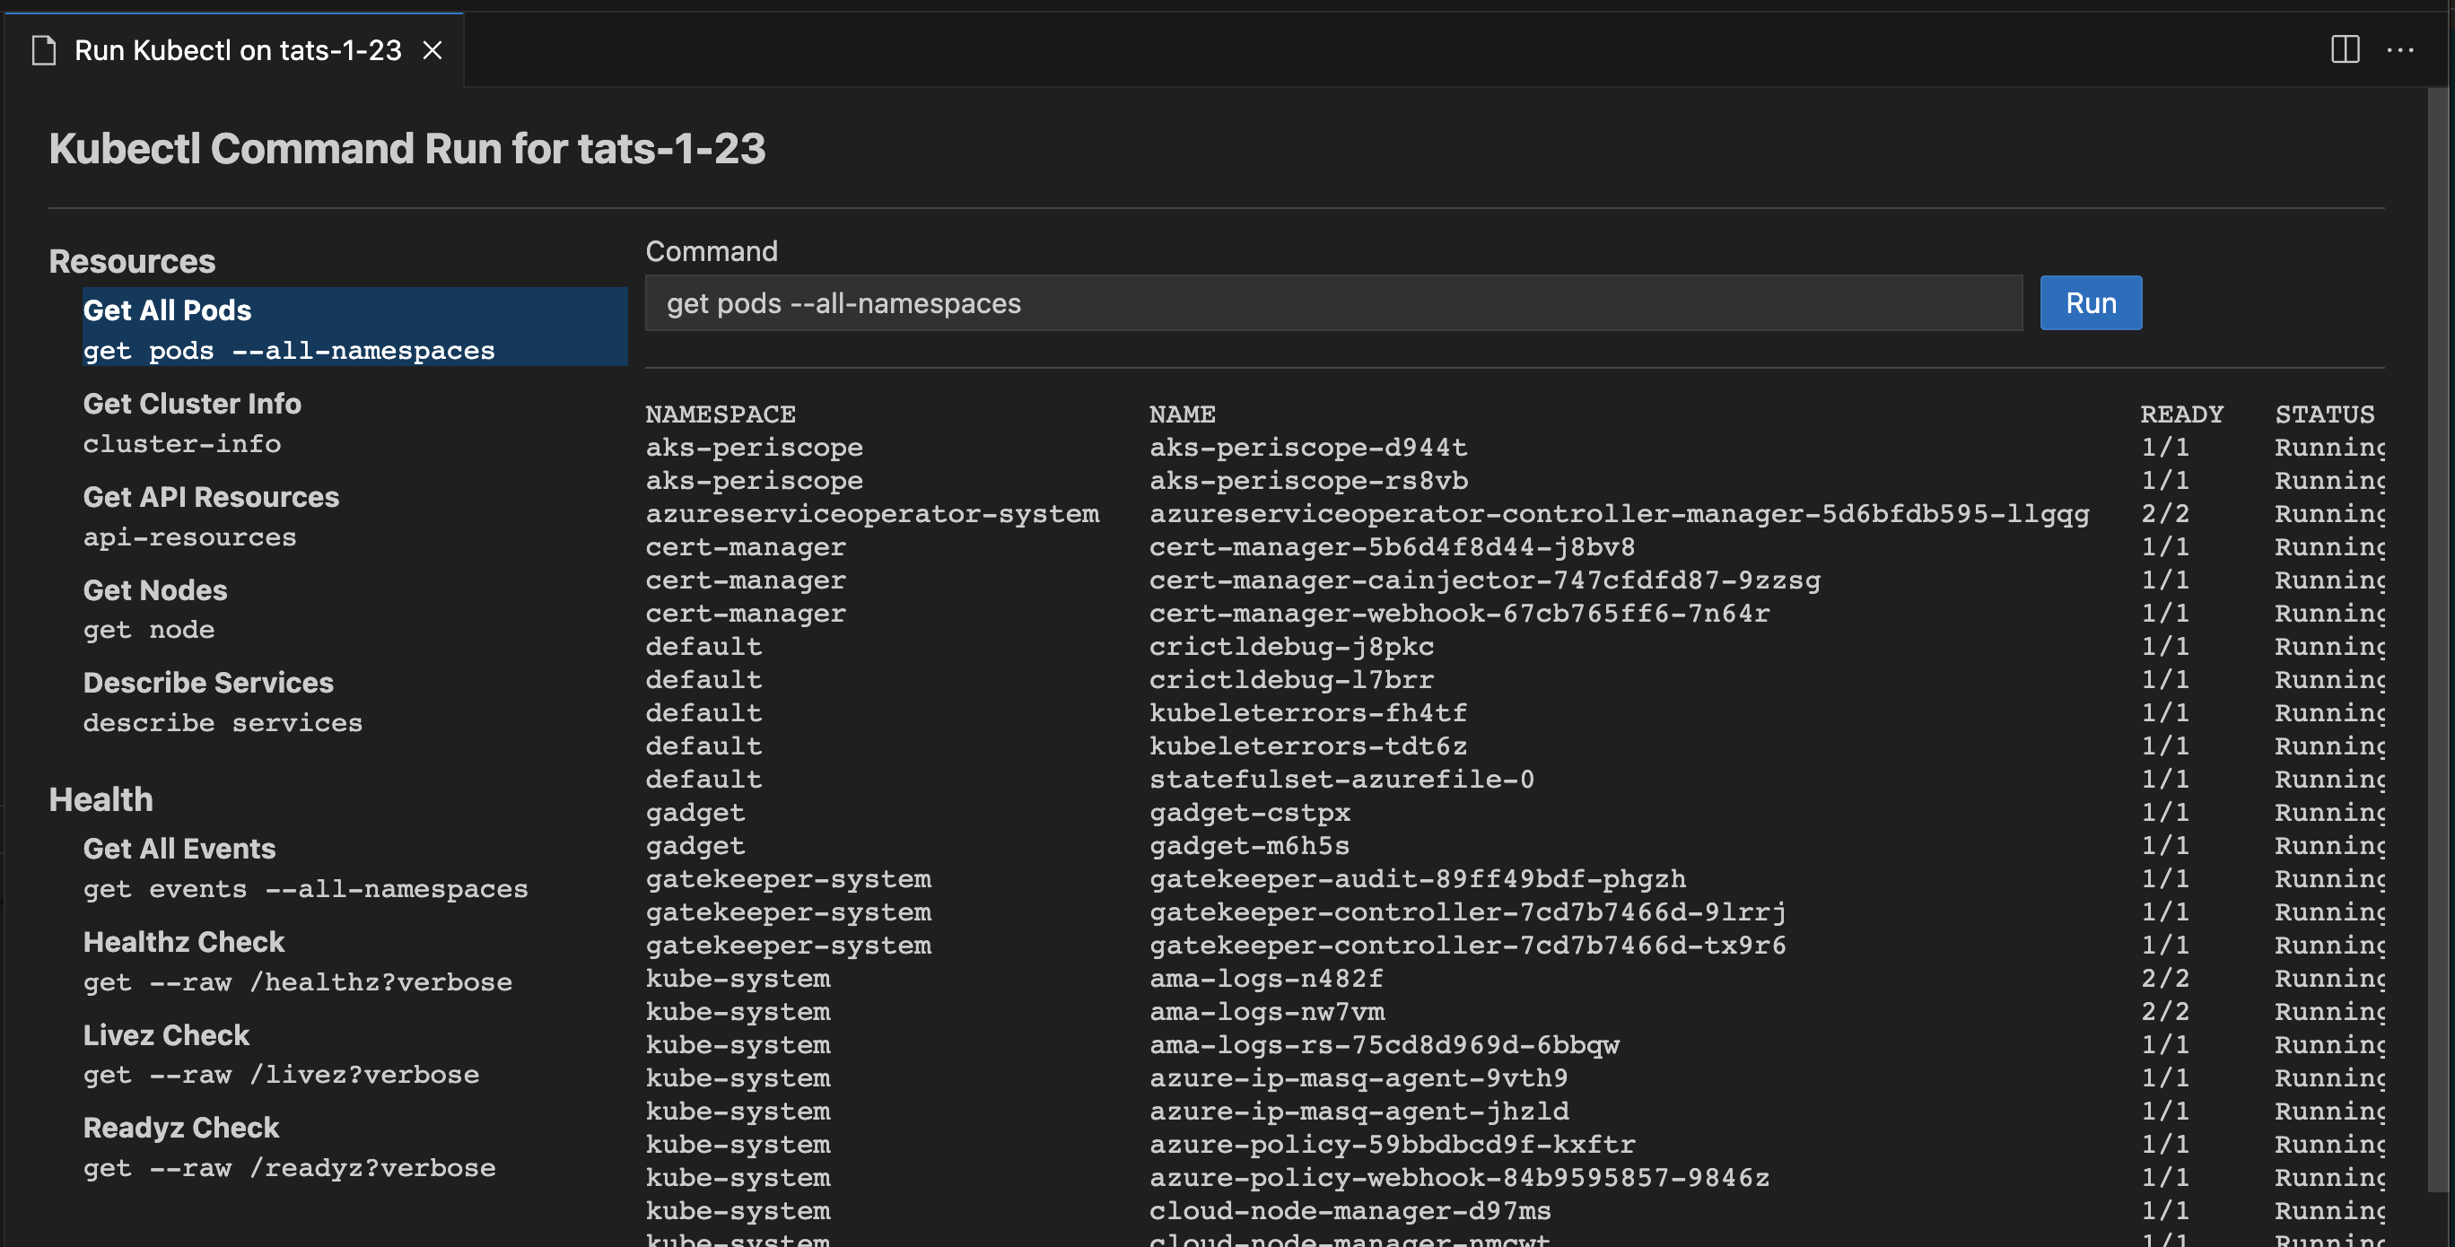Click pod cert-manager-webhook-67cb765ff6-7n64r

tap(1459, 614)
